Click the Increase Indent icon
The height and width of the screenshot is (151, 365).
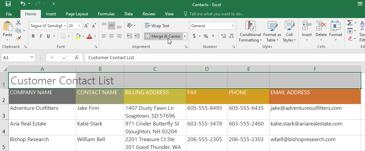point(137,36)
